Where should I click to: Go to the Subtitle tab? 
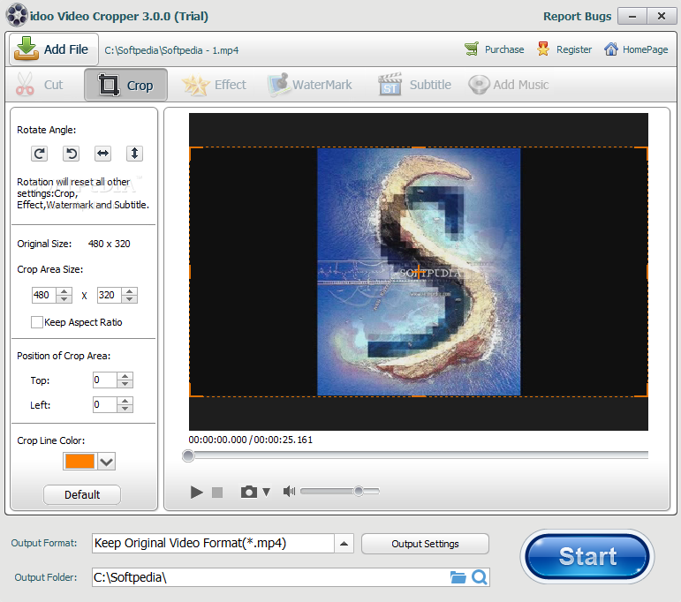point(415,85)
